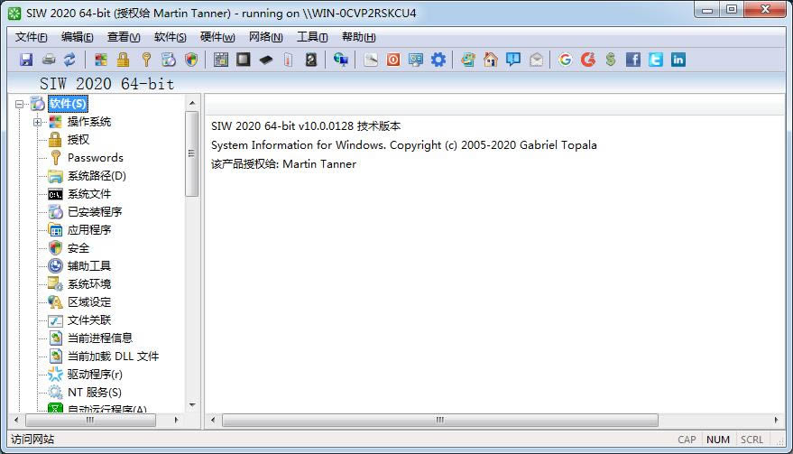Screen dimensions: 793x454
Task: Click the blue speech bubble feedback icon
Action: [513, 60]
